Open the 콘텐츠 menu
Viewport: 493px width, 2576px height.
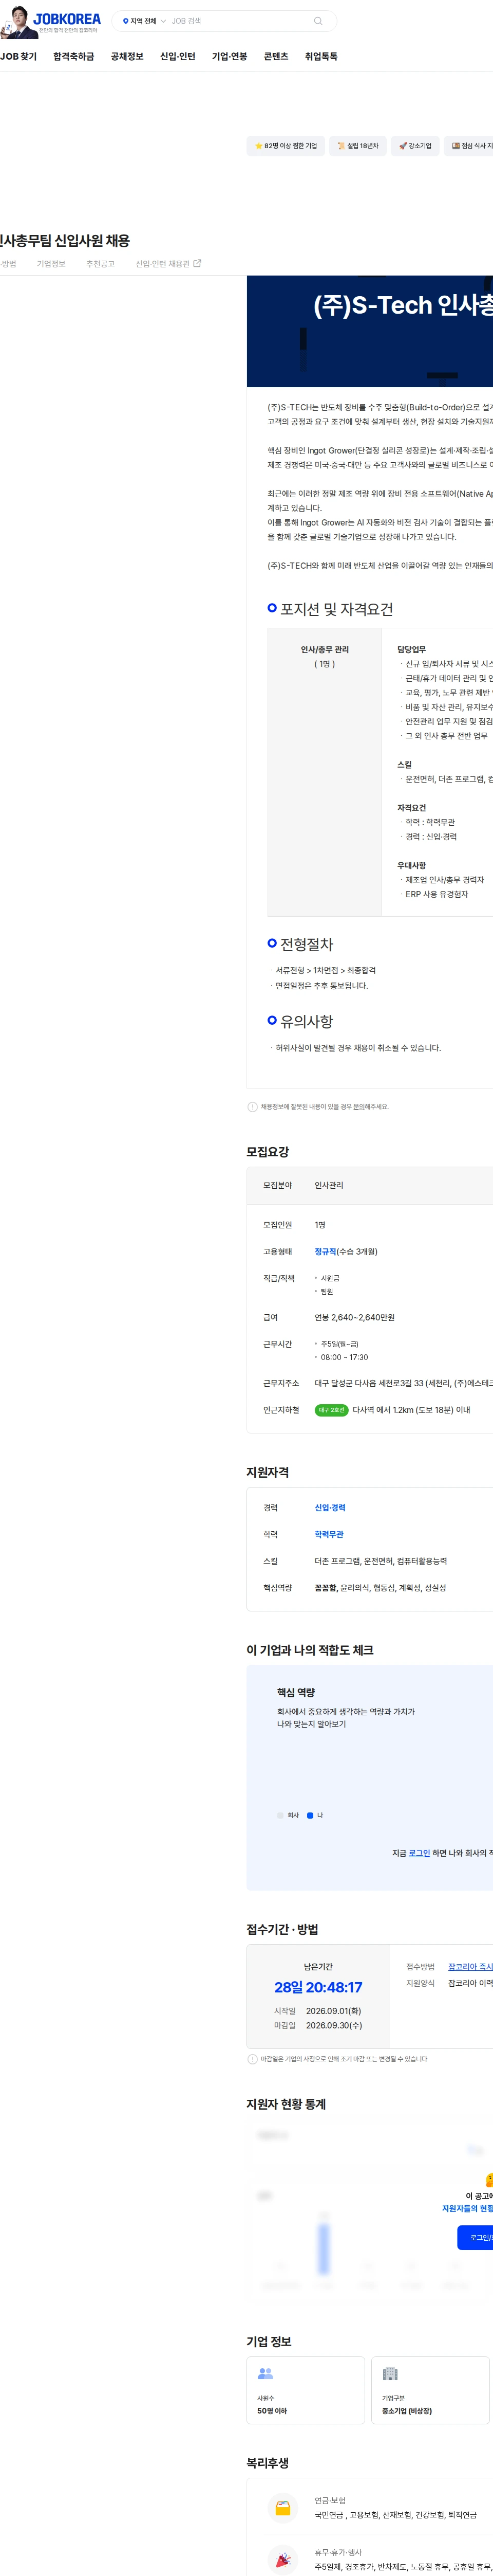pyautogui.click(x=275, y=57)
